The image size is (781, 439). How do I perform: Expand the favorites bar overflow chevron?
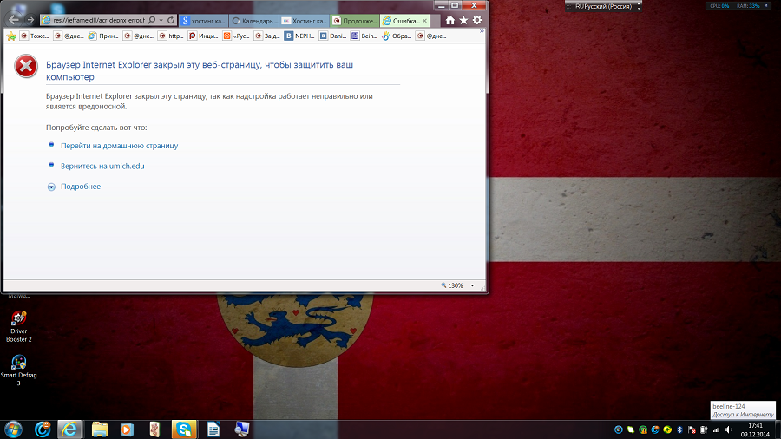click(482, 31)
